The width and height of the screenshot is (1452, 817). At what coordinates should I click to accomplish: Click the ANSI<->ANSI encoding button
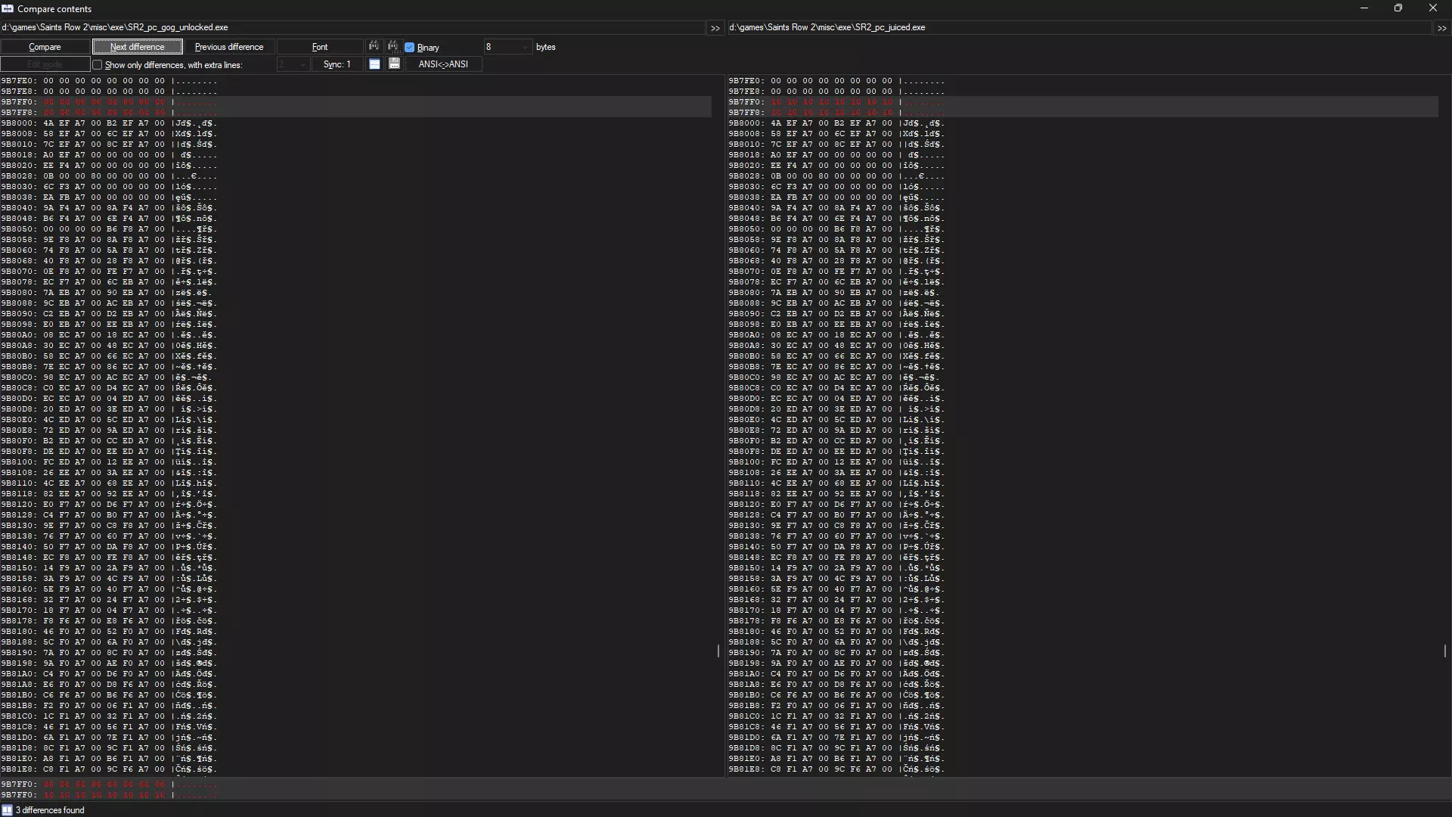[x=444, y=64]
